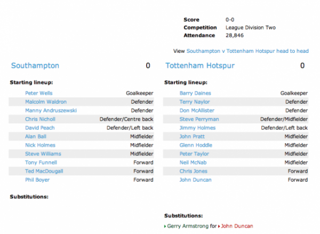Select Malcolm Waldron in Southampton lineup

point(46,102)
